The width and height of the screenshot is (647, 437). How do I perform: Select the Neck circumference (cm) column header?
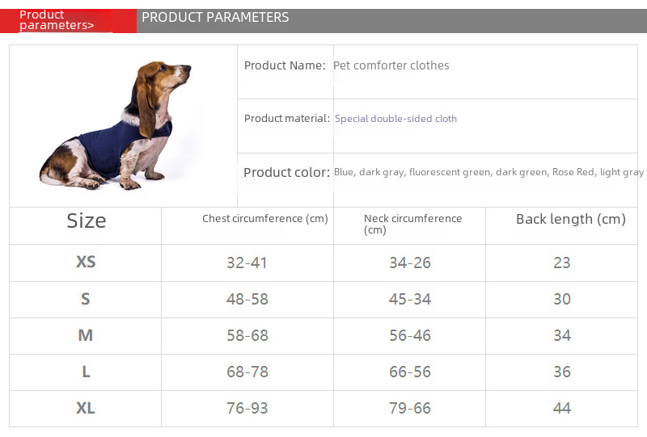click(412, 224)
